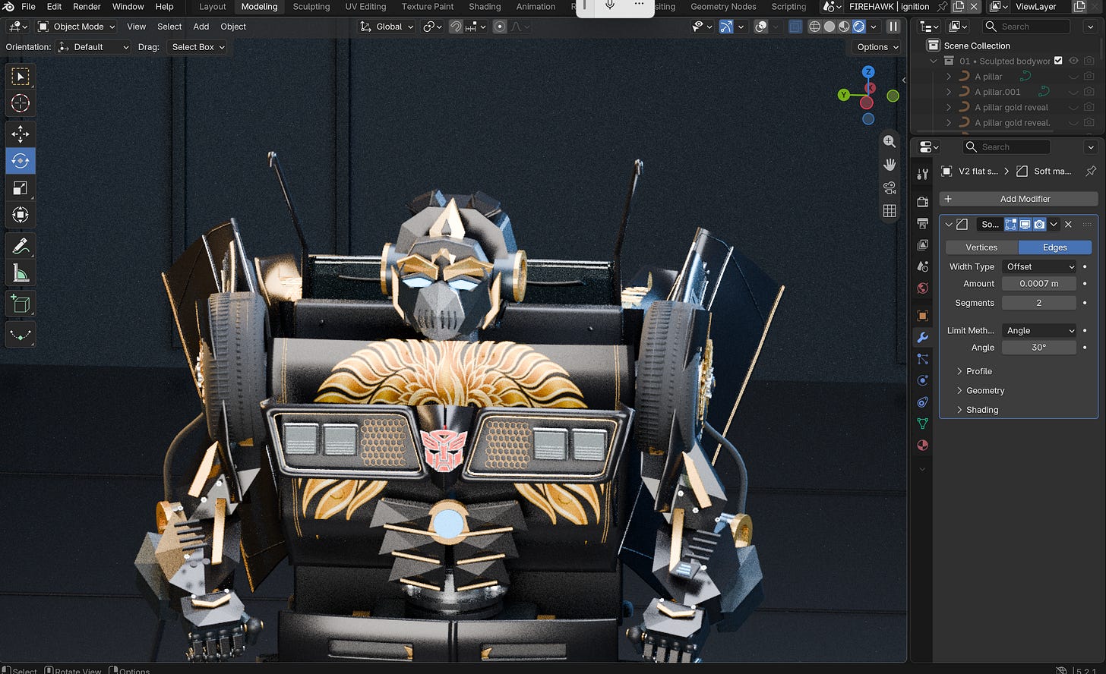Switch to Geometry Nodes workspace tab
This screenshot has width=1106, height=674.
point(723,6)
